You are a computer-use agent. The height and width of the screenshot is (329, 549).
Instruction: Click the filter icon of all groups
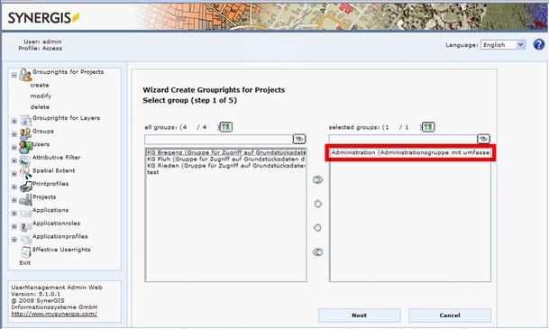tap(299, 139)
